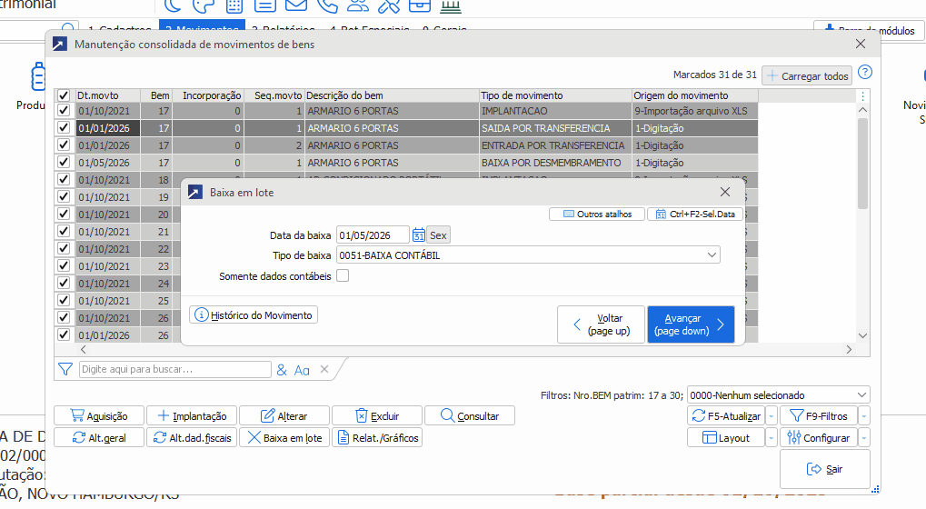Sort by the Descrição do bem column header
926x509 pixels.
click(393, 95)
